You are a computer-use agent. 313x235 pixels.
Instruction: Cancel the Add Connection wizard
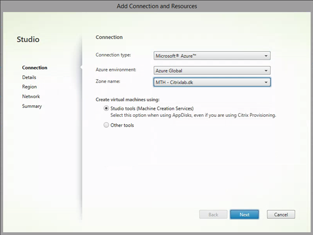[x=281, y=214]
